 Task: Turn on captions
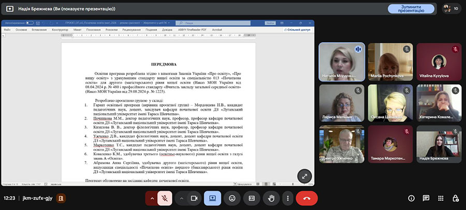coord(252,198)
